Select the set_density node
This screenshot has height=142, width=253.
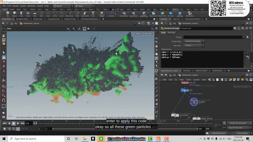pos(175,115)
